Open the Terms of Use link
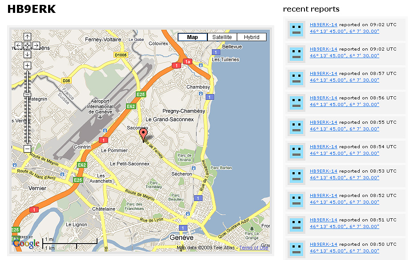414x260 pixels. pos(253,248)
